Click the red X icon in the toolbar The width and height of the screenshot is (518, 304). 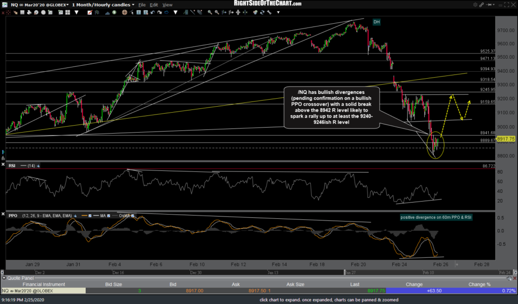(x=3, y=12)
